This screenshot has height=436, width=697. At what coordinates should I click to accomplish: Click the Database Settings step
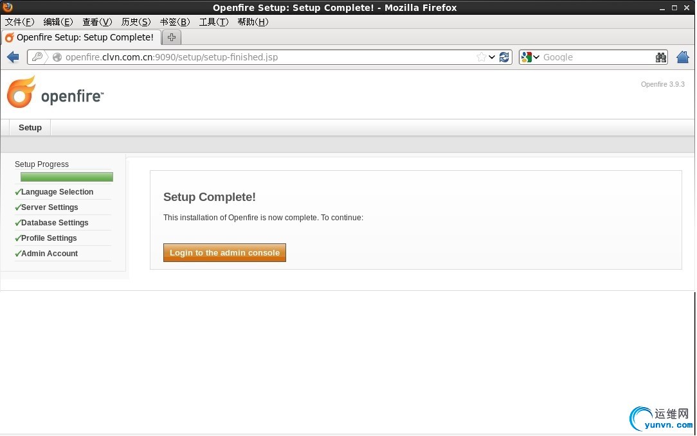click(x=55, y=223)
